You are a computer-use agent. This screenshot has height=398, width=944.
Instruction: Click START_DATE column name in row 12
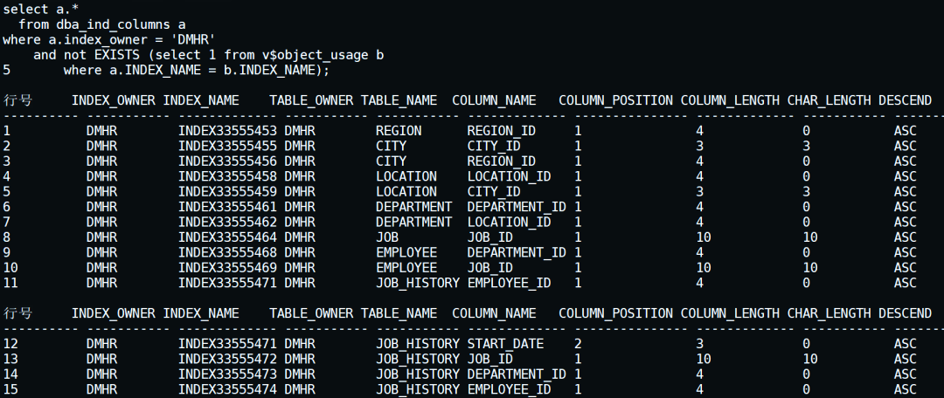[x=506, y=344]
